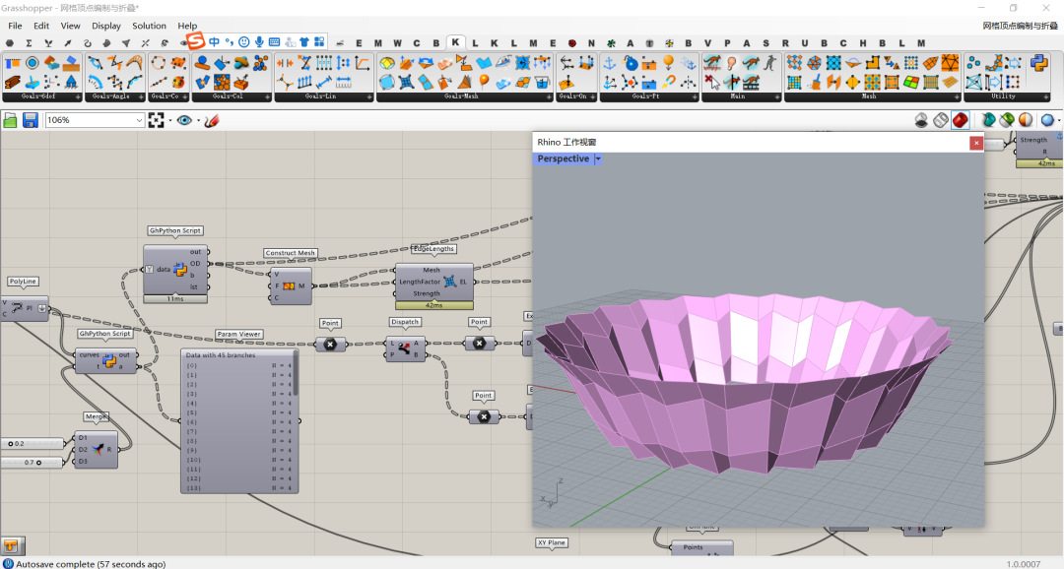Toggle wireframe preview mode
This screenshot has height=569, width=1064.
click(940, 120)
